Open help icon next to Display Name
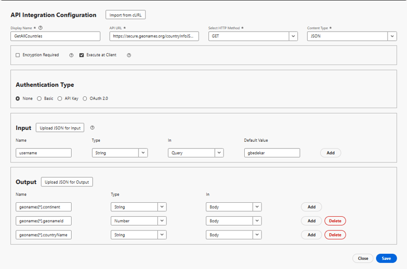Image resolution: width=407 pixels, height=269 pixels. [41, 28]
